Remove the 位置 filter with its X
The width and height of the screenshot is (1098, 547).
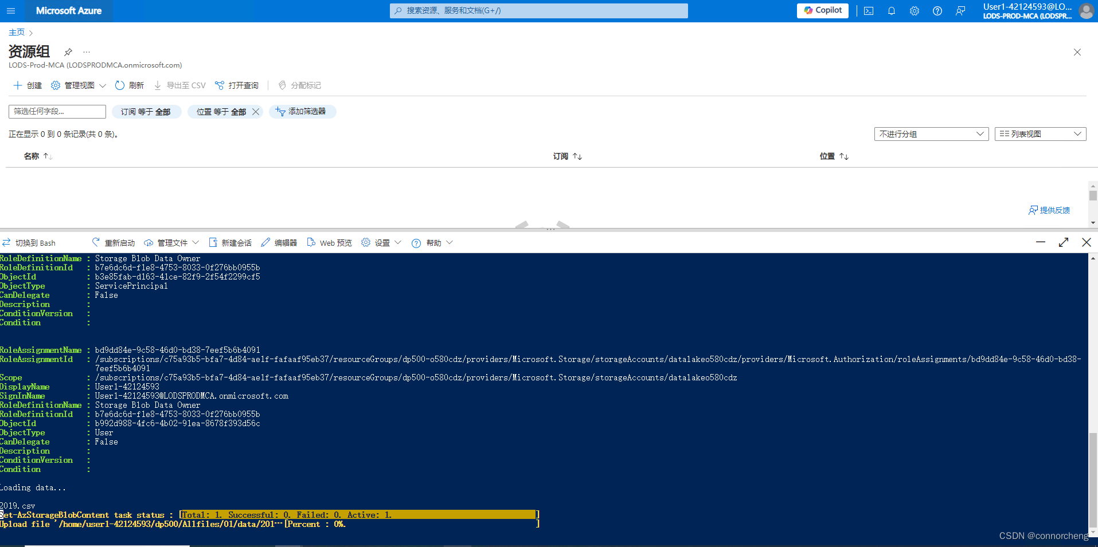point(256,112)
